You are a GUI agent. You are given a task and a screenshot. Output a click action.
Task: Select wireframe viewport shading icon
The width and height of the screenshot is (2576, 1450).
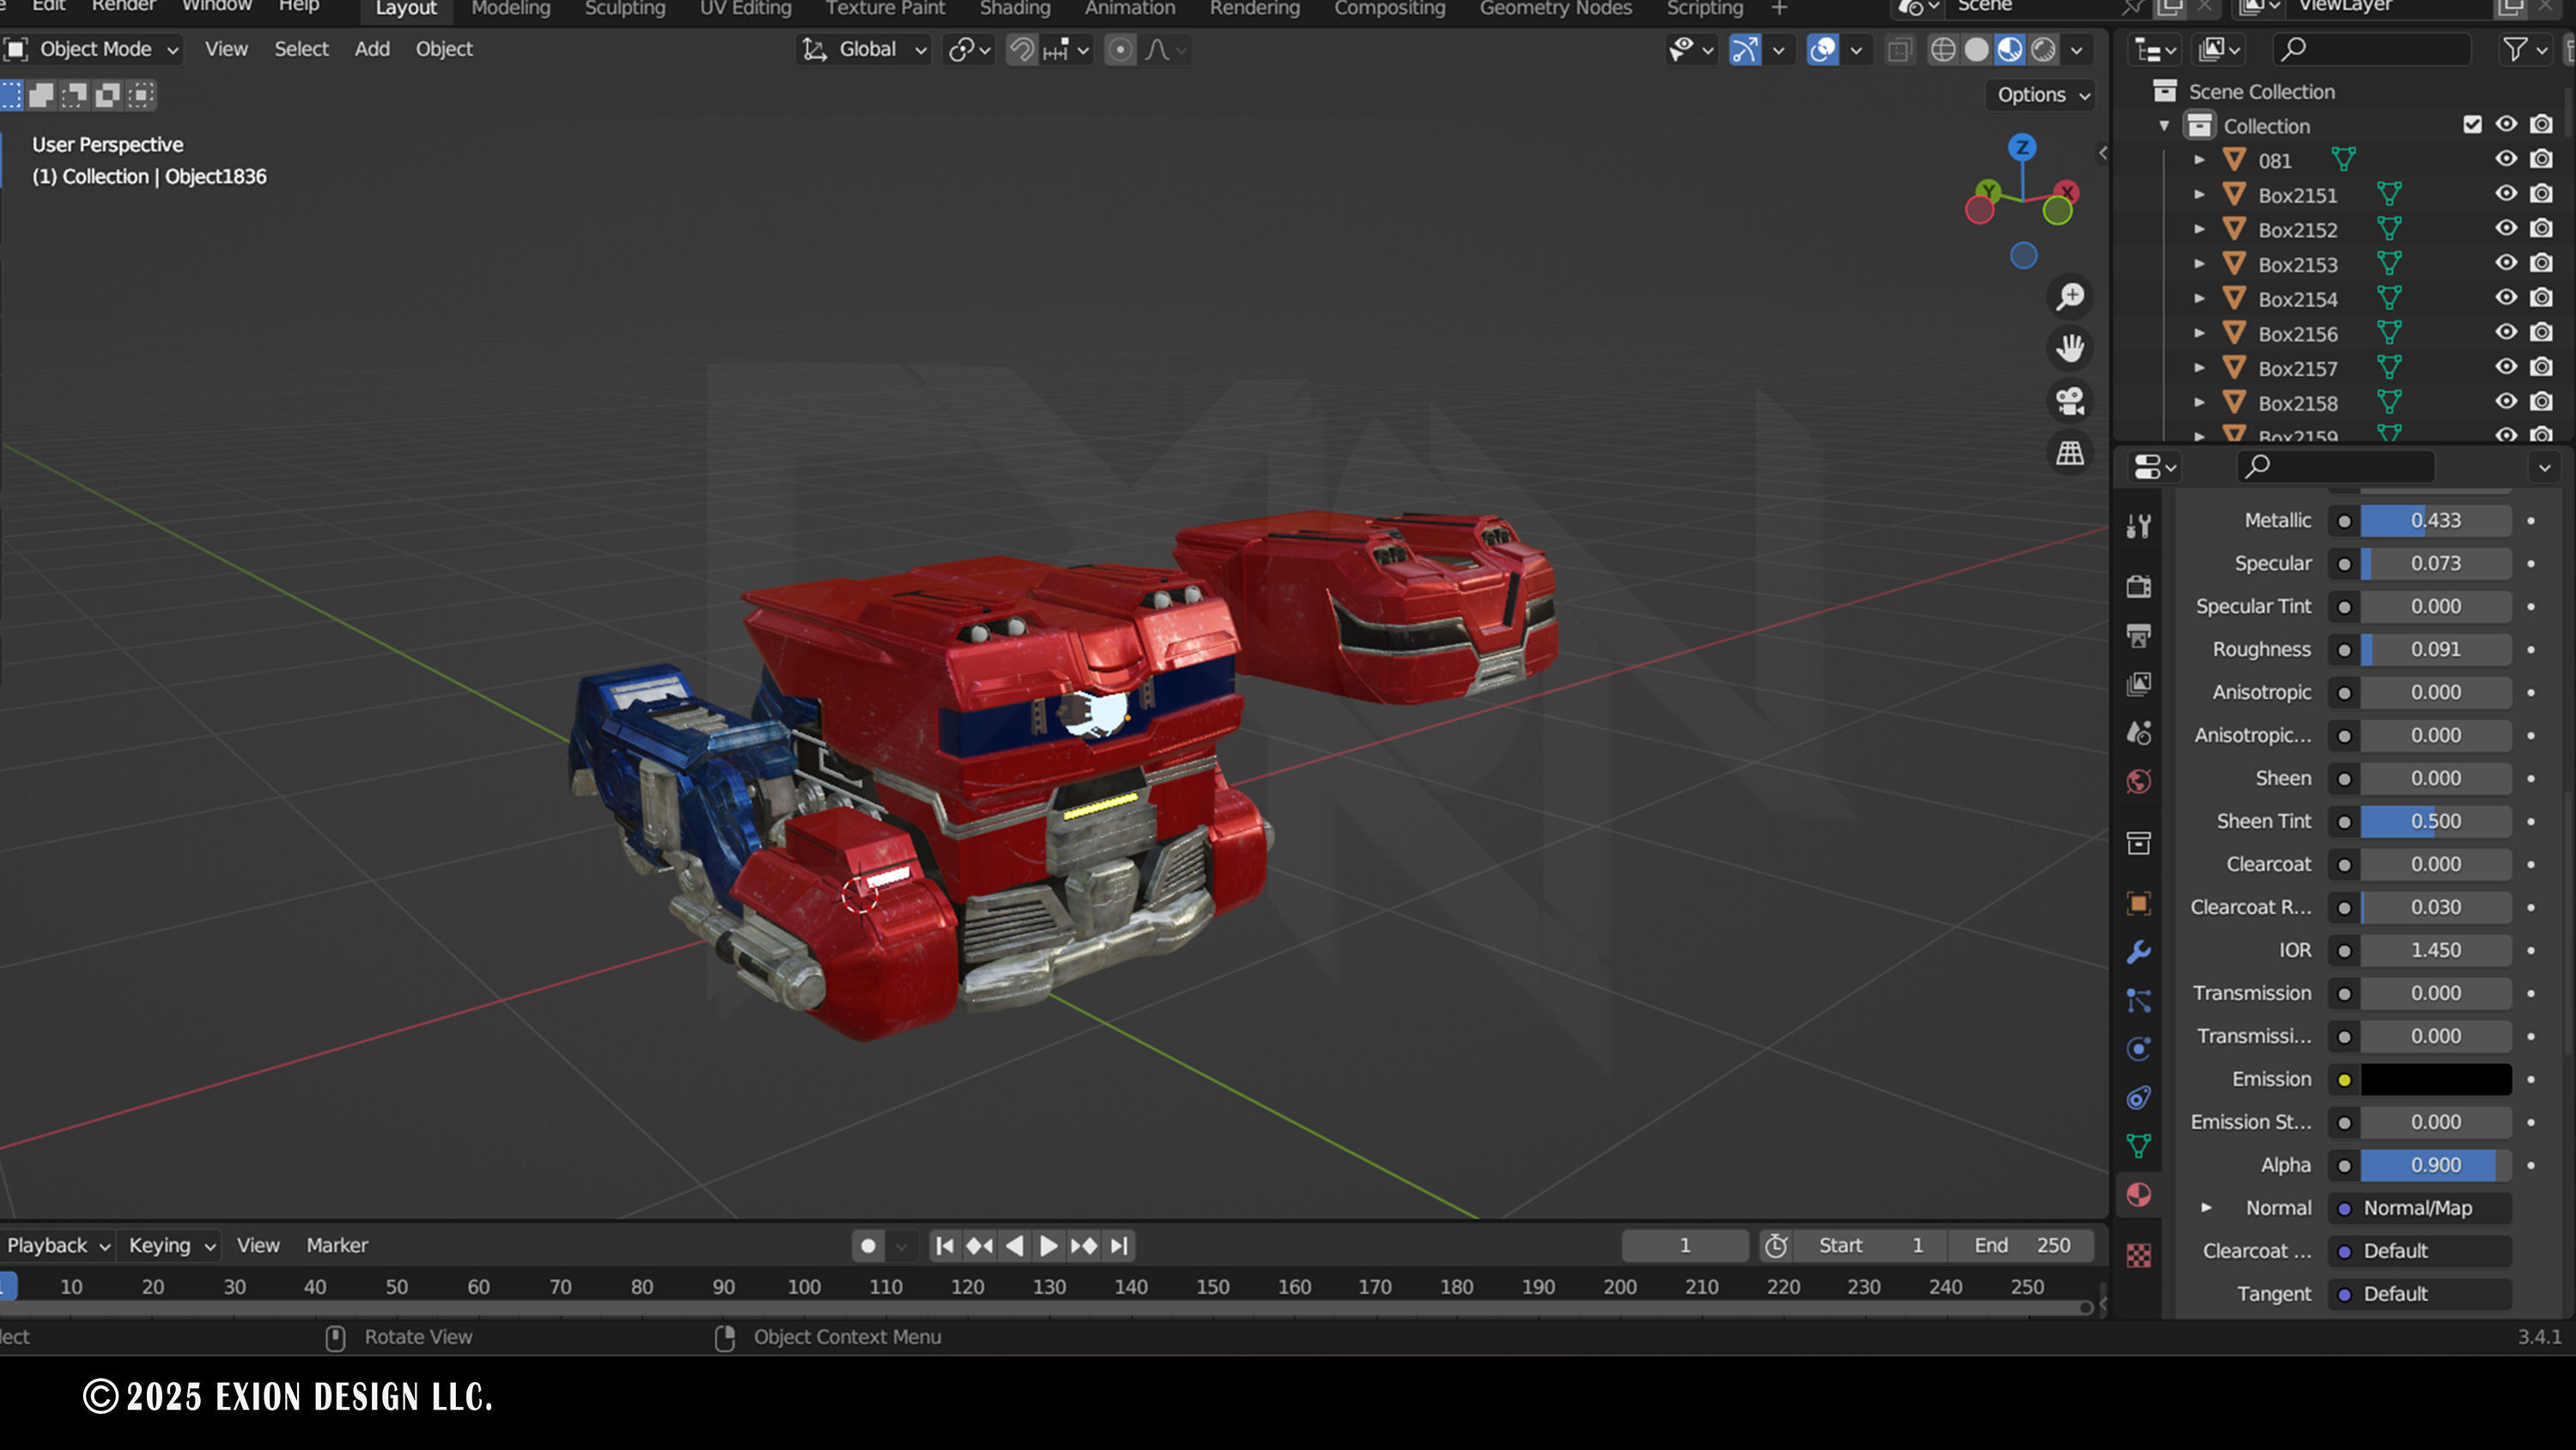(1942, 50)
